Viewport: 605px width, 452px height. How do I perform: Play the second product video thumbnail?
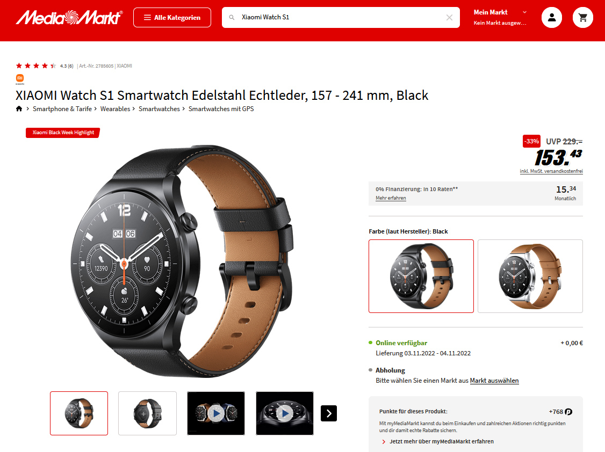[285, 413]
